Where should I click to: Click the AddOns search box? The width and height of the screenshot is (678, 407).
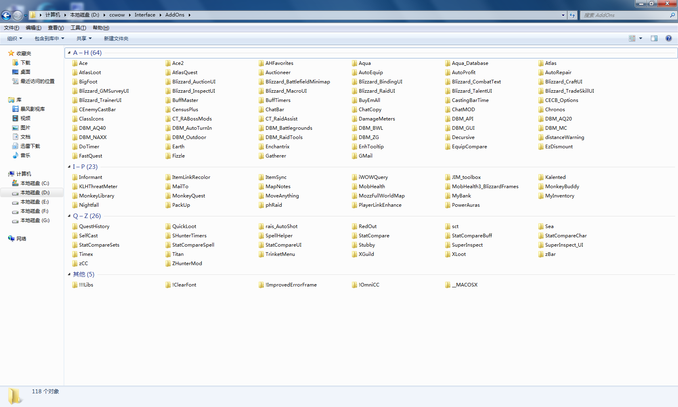pyautogui.click(x=626, y=15)
